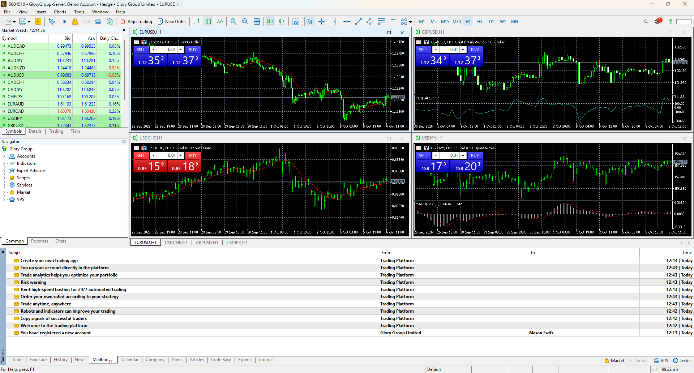694x373 pixels.
Task: Switch chart to bar chart style
Action: pos(197,22)
